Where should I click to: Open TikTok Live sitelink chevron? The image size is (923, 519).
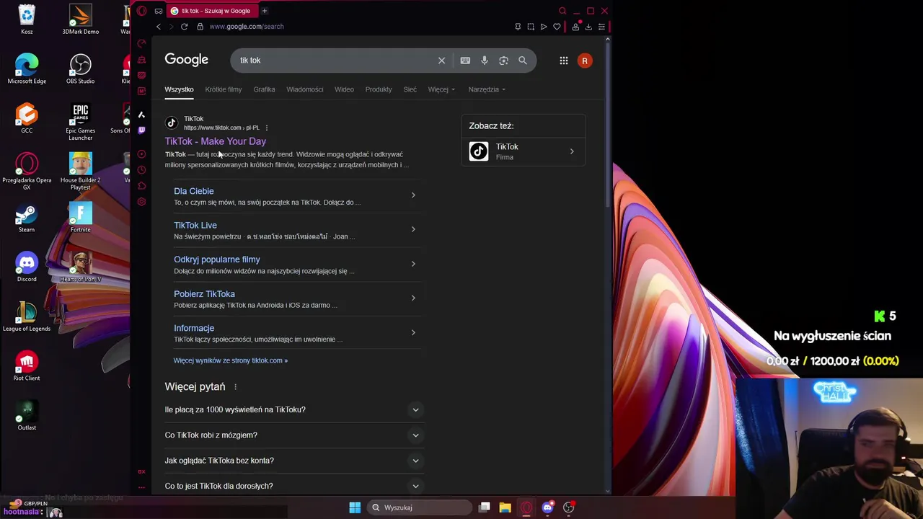click(x=413, y=229)
